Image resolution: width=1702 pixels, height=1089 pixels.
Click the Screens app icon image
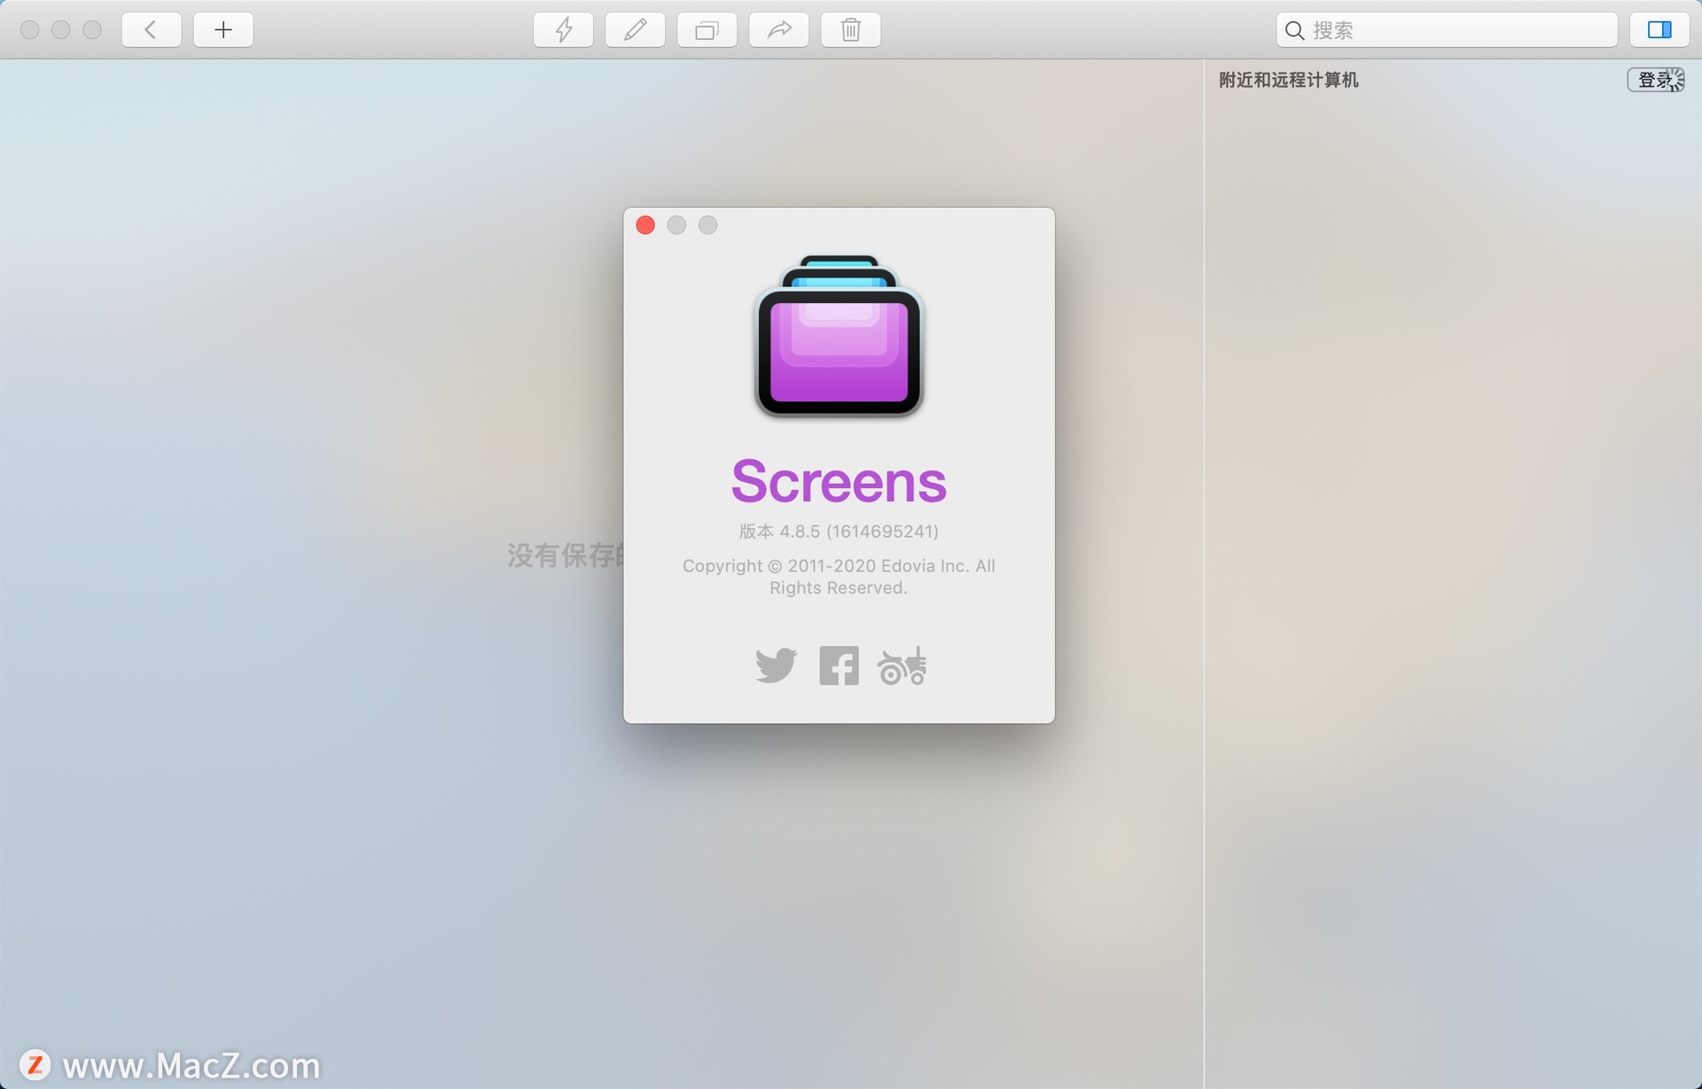pos(839,336)
